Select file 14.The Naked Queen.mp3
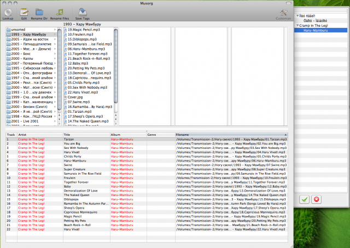Viewport: 350px width, 248px height. pos(89,122)
